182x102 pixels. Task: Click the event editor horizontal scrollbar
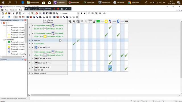[50, 95]
